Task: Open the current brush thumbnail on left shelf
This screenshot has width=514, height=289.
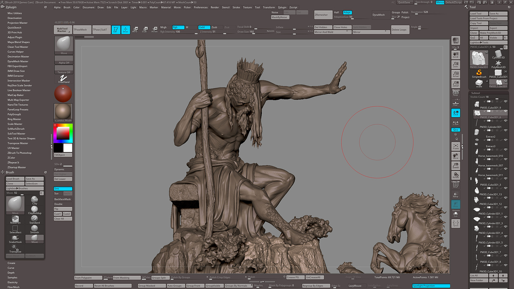Action: (63, 45)
